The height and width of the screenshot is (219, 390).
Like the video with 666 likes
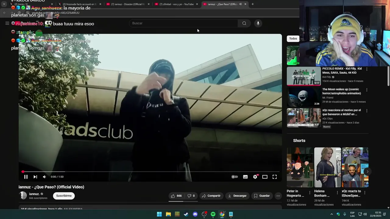pyautogui.click(x=176, y=196)
